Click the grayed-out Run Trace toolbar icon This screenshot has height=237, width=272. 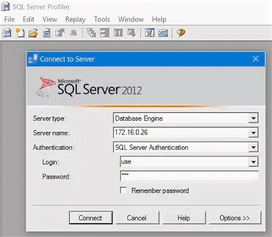tap(105, 33)
